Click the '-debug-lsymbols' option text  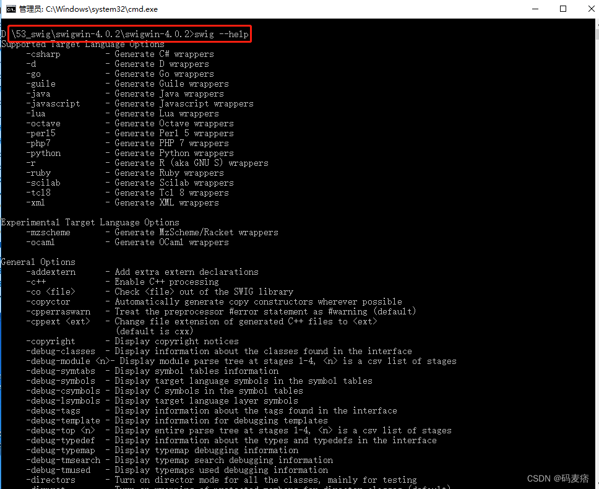click(x=63, y=401)
